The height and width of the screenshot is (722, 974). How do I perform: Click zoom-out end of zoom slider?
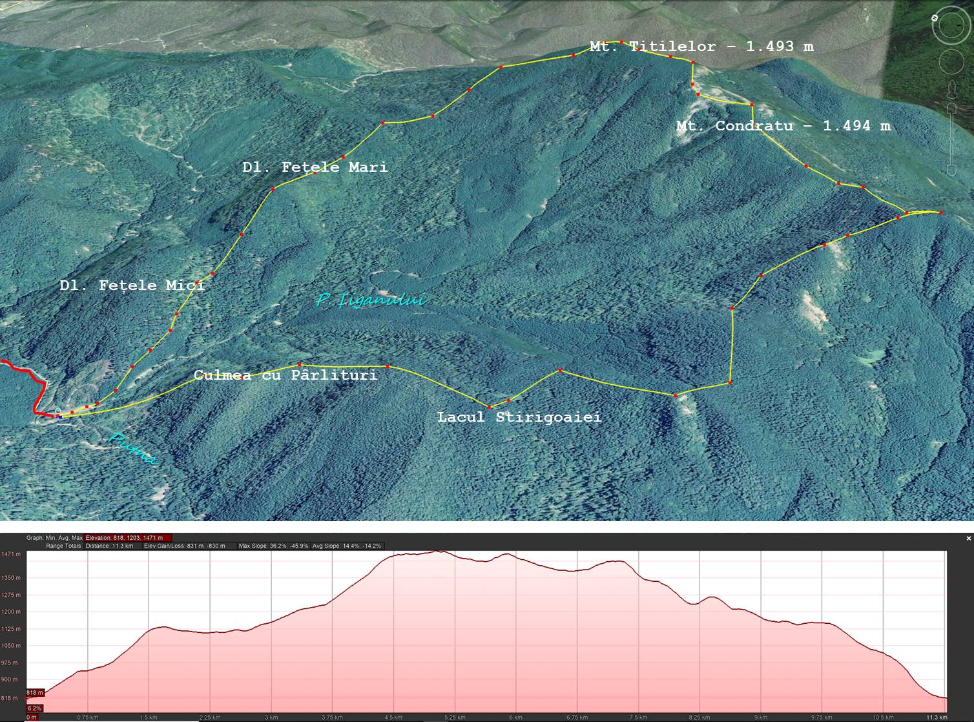[951, 170]
